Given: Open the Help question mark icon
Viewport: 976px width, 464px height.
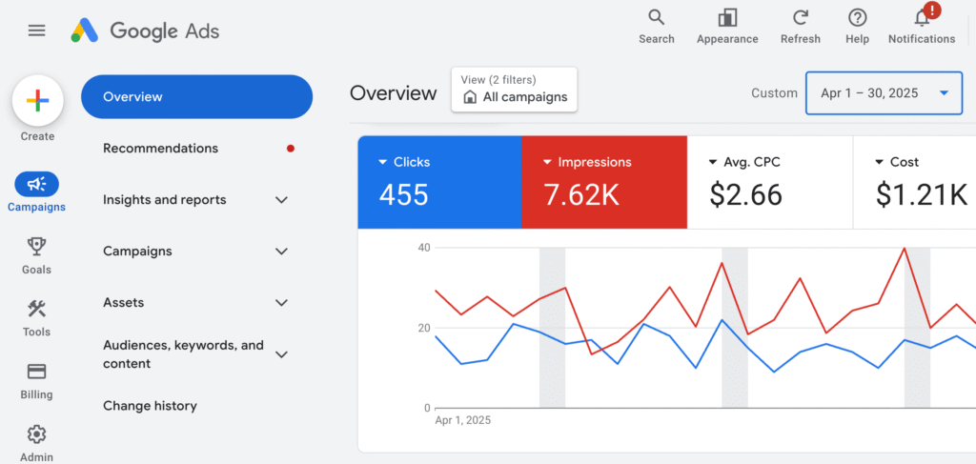Looking at the screenshot, I should (x=857, y=18).
